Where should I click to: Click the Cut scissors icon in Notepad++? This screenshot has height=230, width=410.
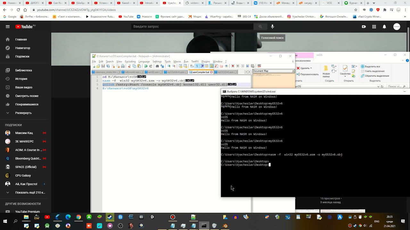pos(129,66)
